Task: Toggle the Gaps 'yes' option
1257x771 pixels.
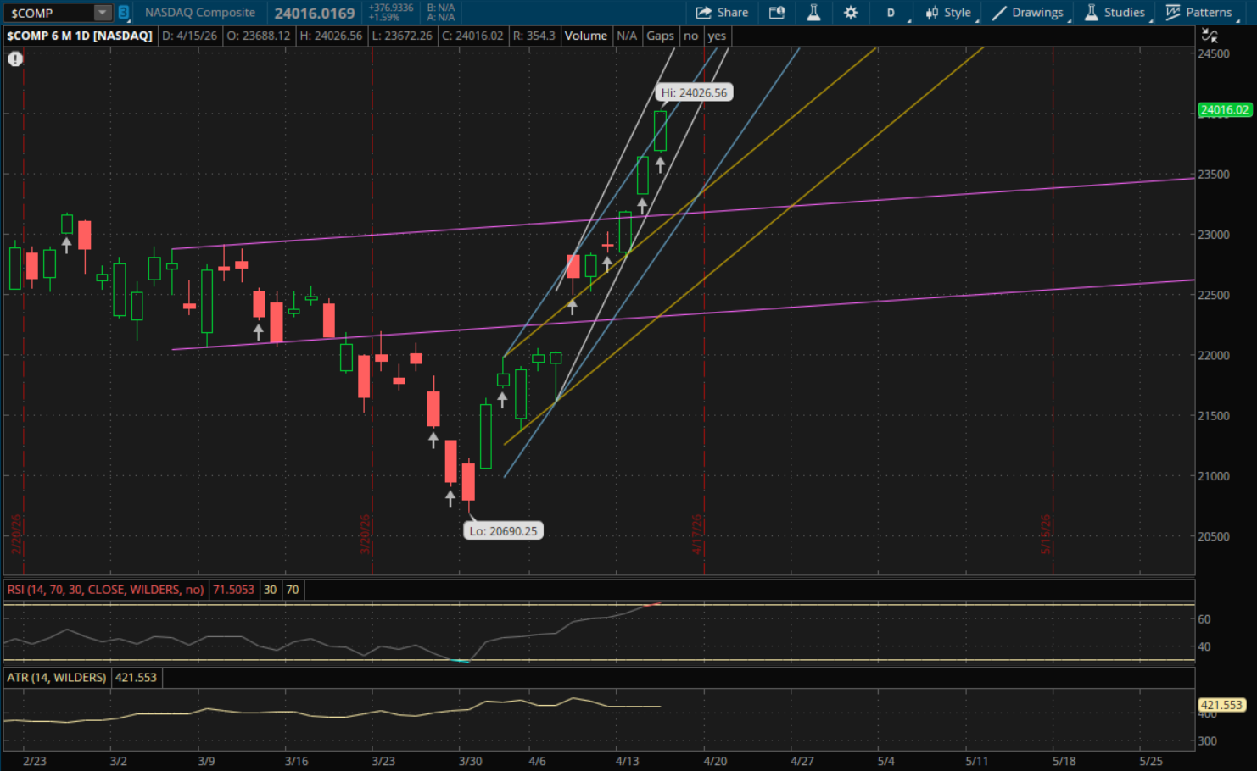Action: [x=717, y=36]
